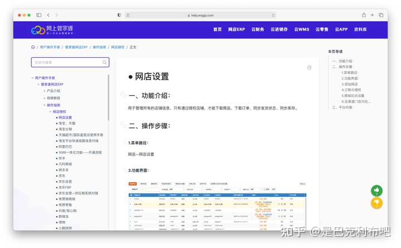Viewport: 401px width, 248px height.
Task: Expand the 产品介绍 tree node
Action: point(45,91)
